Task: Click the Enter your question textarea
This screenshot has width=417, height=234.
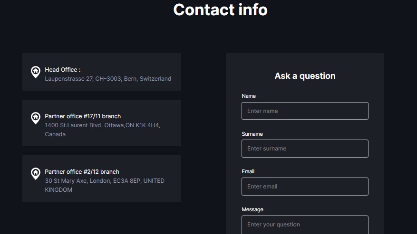Action: pyautogui.click(x=305, y=225)
